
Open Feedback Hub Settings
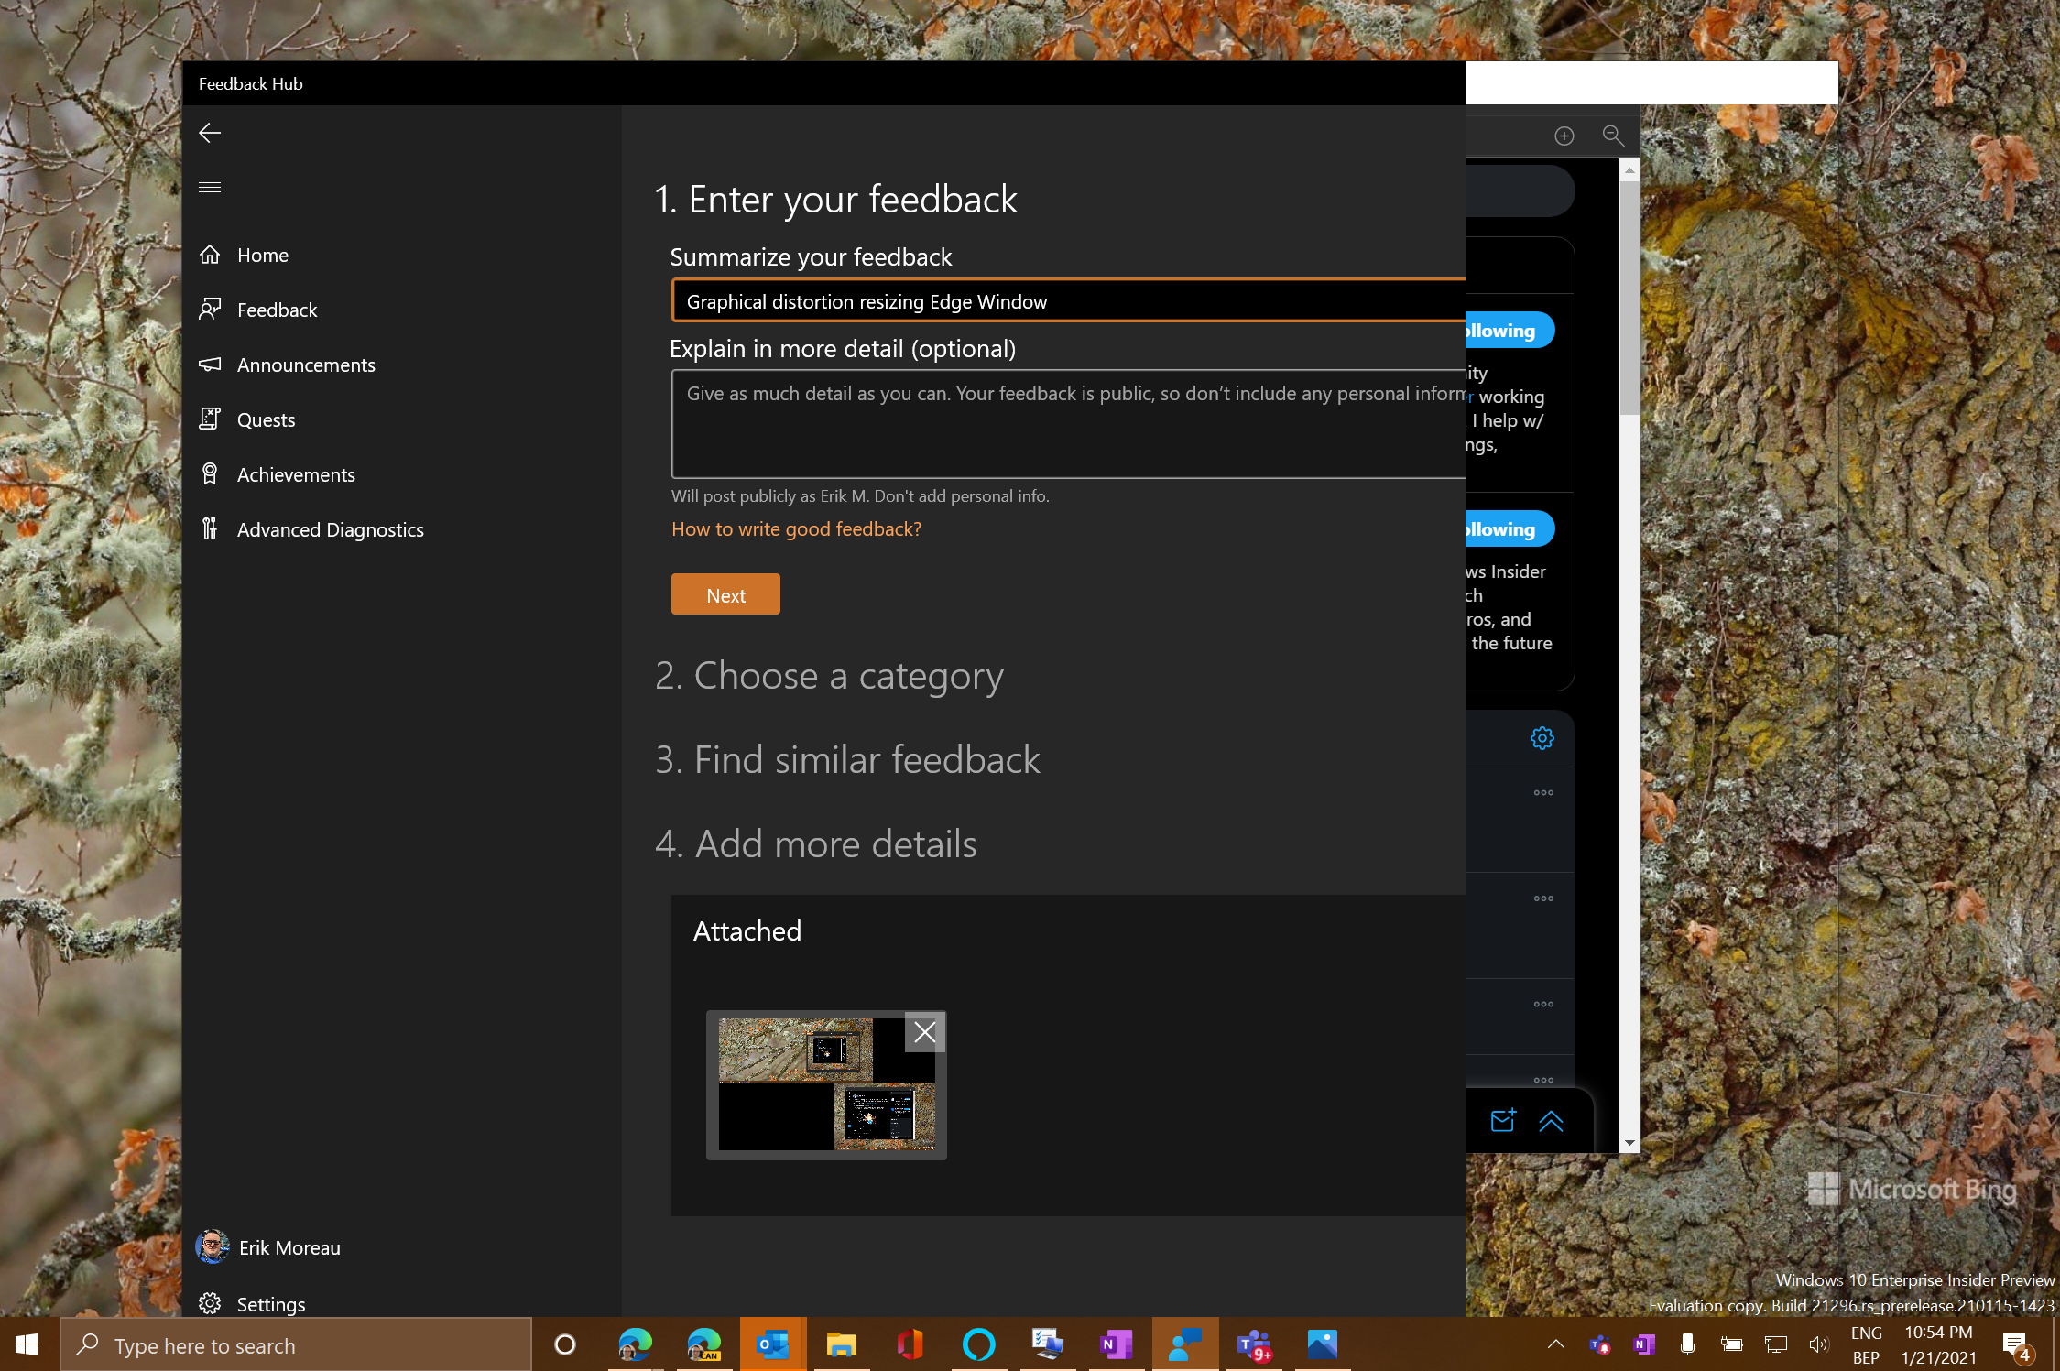click(x=270, y=1304)
